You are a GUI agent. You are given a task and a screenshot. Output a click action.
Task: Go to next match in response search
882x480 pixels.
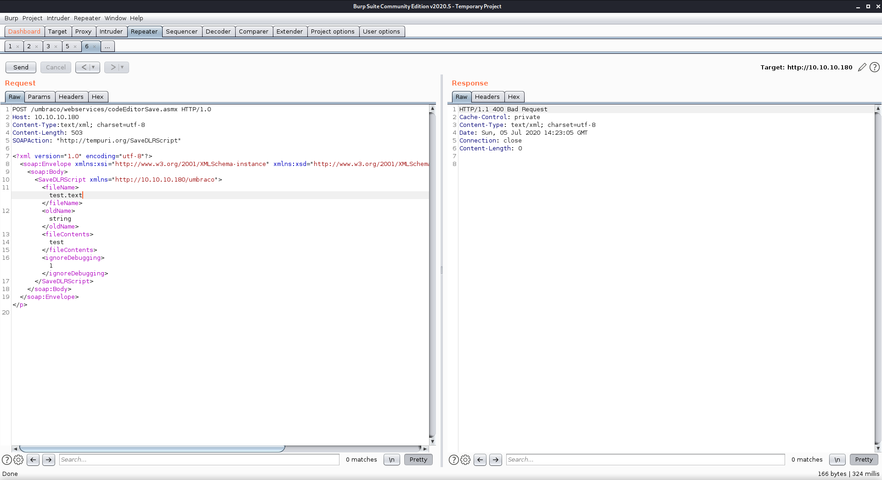tap(496, 460)
